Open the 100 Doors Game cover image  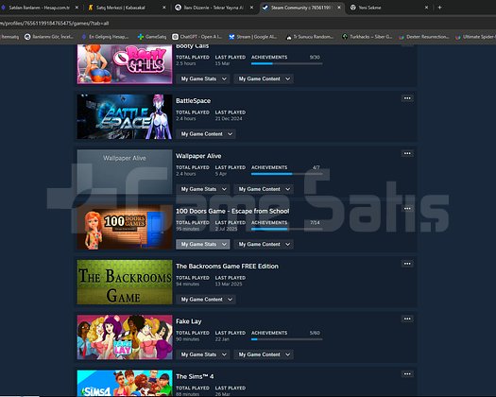pos(125,227)
